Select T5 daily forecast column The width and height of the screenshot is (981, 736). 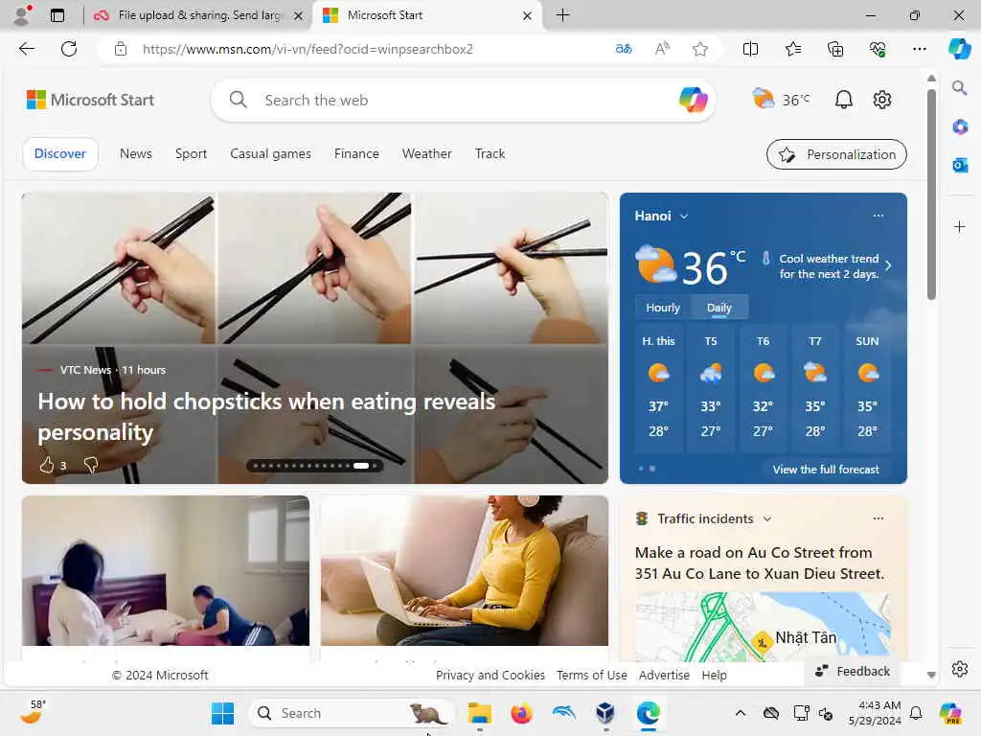click(x=711, y=388)
